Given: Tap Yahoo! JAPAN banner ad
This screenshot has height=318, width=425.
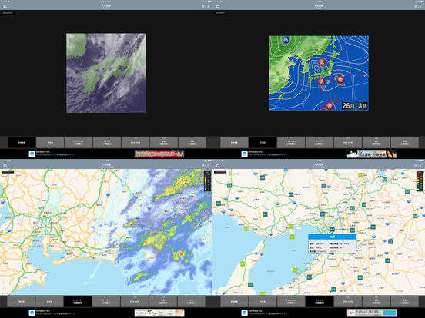Looking at the screenshot, I should pyautogui.click(x=372, y=313).
